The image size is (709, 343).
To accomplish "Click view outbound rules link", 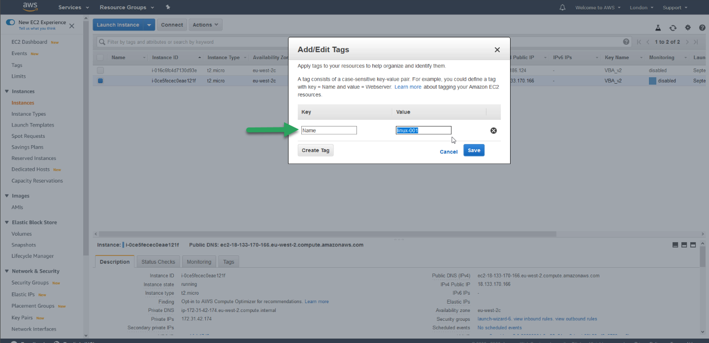I will [x=576, y=319].
